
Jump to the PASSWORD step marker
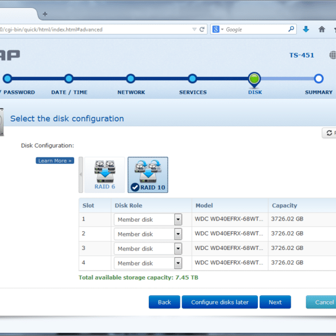[x=7, y=79]
